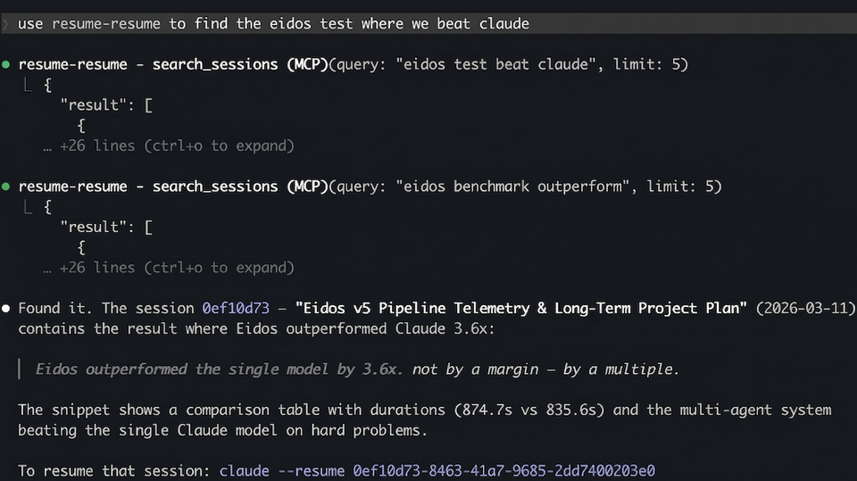
Task: Click the date (2026-03-11) after the title
Action: 805,308
